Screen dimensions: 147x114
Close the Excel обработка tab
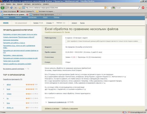pos(27,15)
